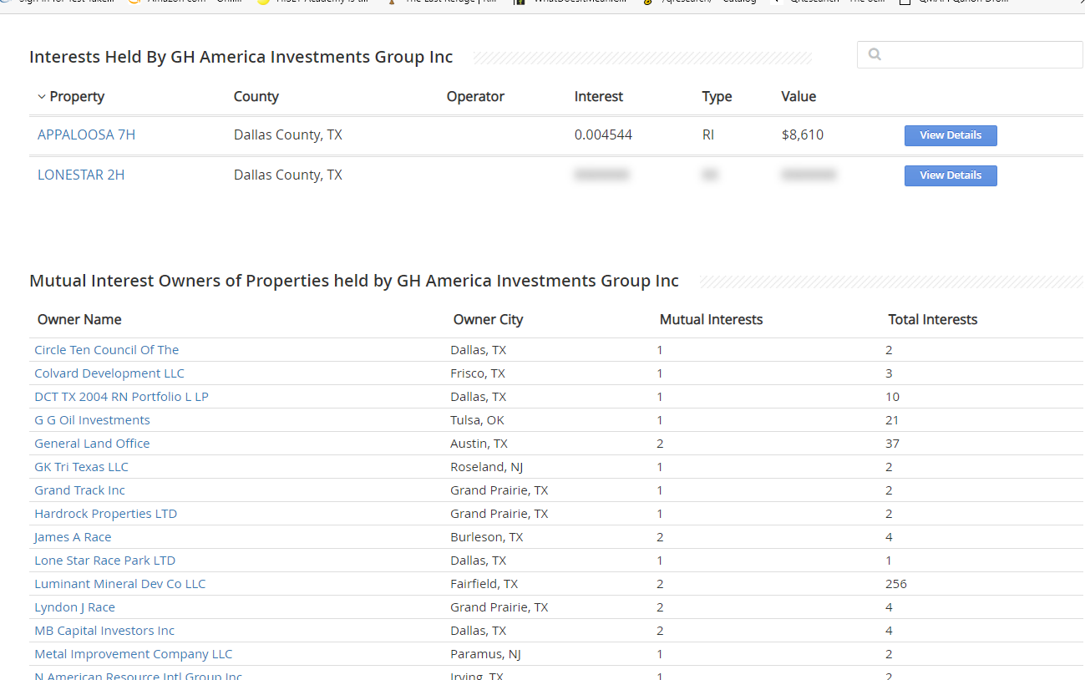Open owner DCT TX 2004 RN Portfolio L LP
1085x680 pixels.
121,396
